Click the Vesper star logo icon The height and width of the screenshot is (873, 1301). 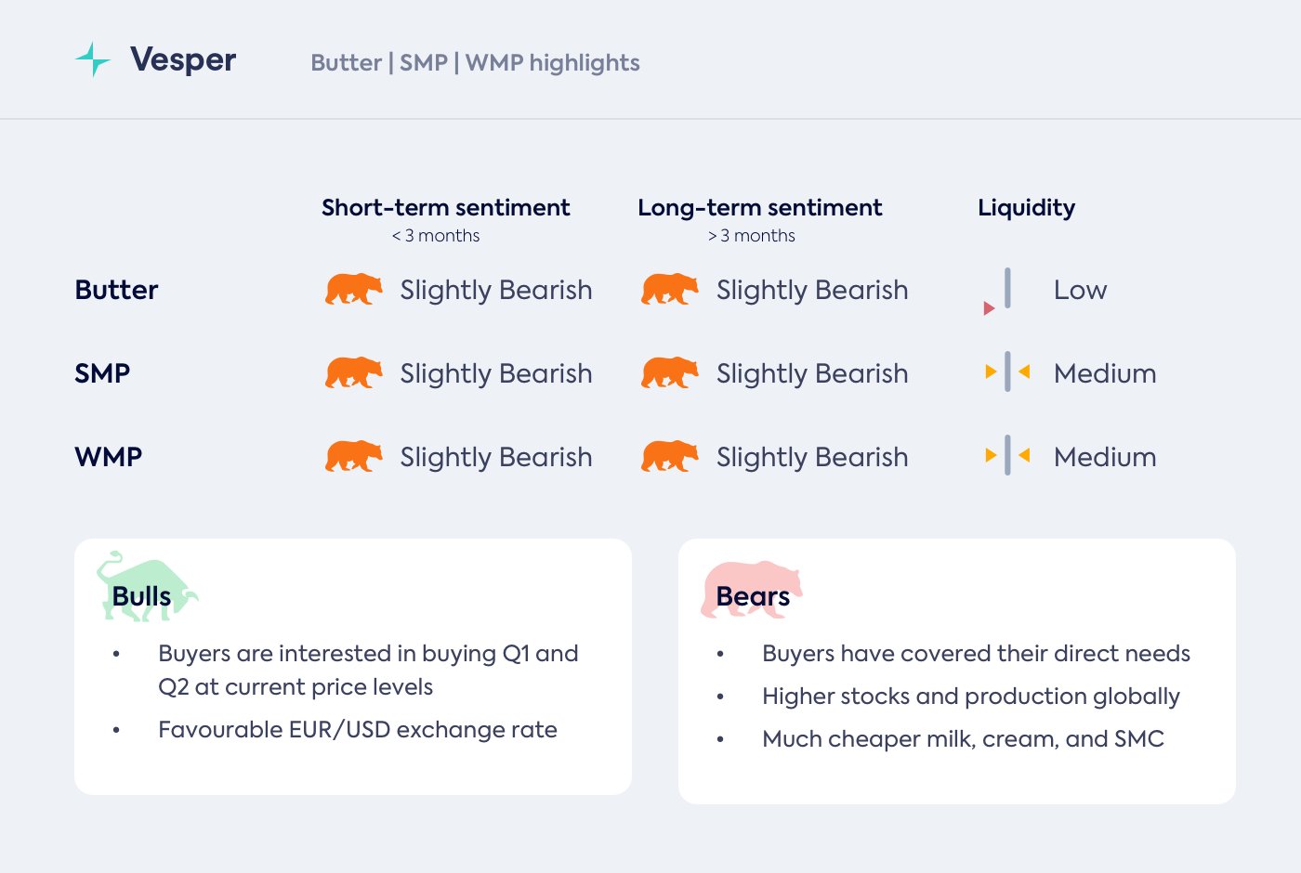(93, 59)
